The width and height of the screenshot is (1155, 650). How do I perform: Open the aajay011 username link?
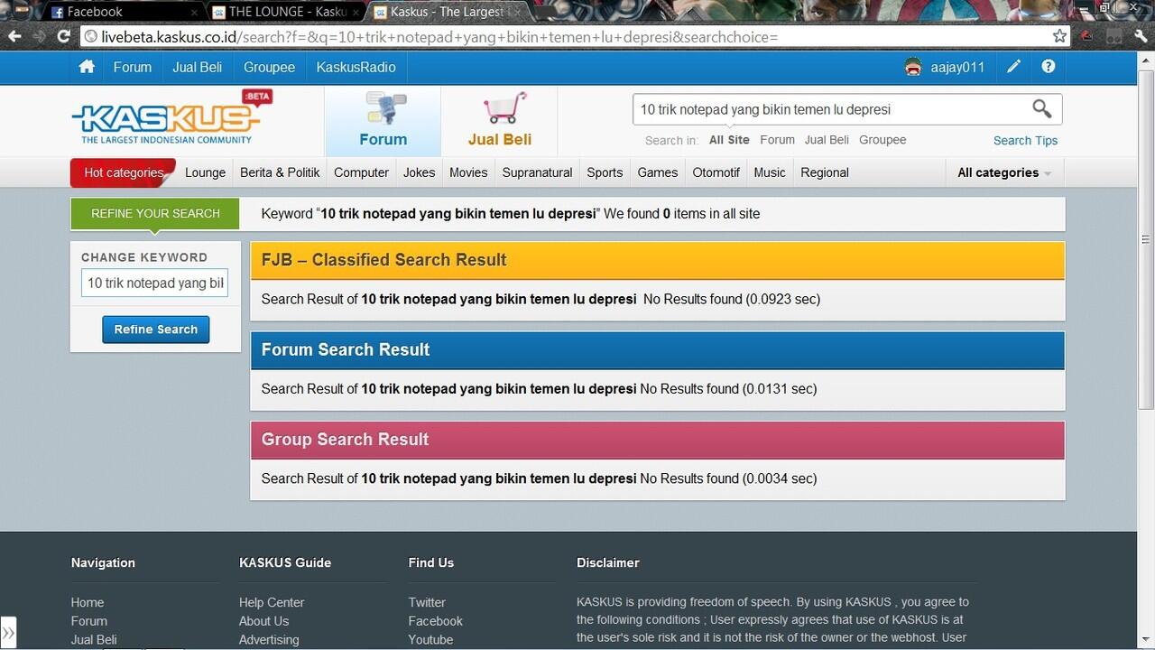pos(957,67)
